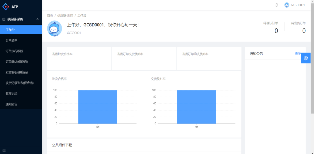Go to 订单执行跟踪 page
The height and width of the screenshot is (154, 314).
(14, 51)
